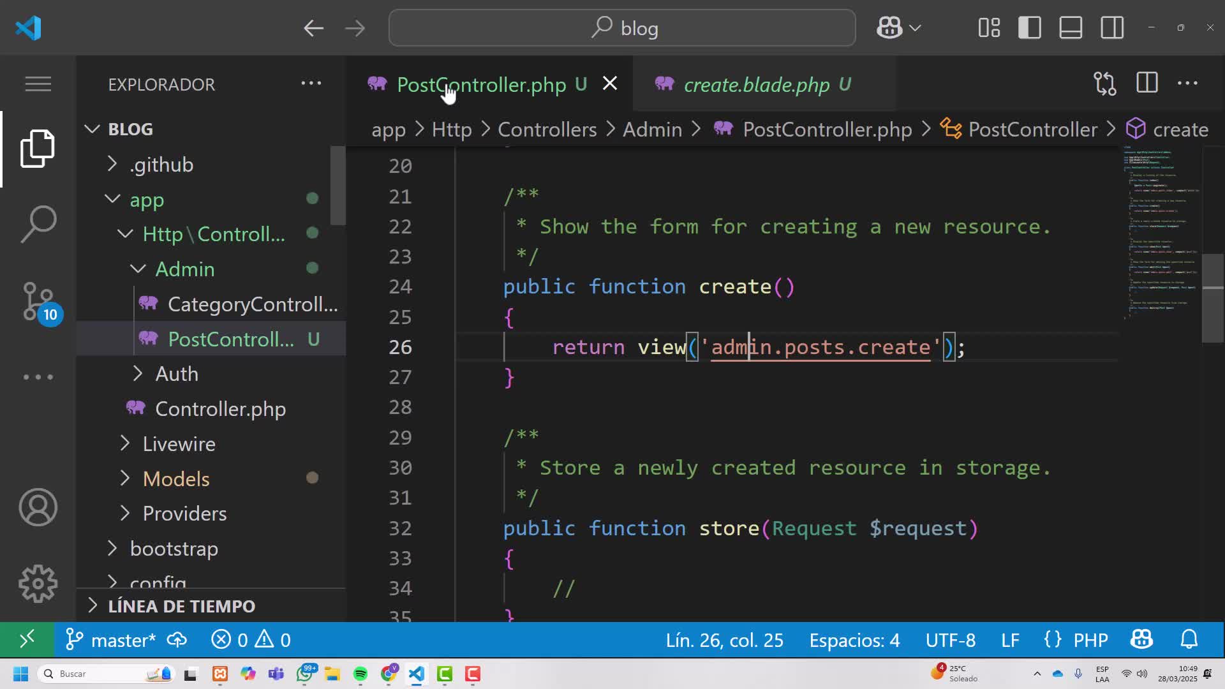Toggle the primary sidebar visibility

(x=1029, y=27)
